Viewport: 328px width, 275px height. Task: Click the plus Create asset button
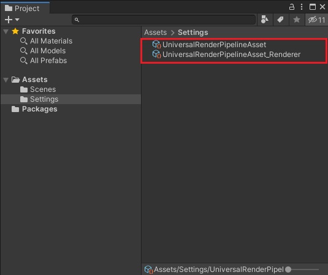[x=9, y=20]
